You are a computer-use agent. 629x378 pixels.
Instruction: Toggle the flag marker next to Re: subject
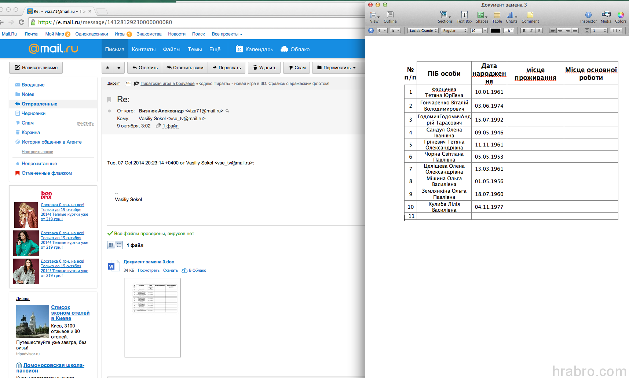click(109, 100)
